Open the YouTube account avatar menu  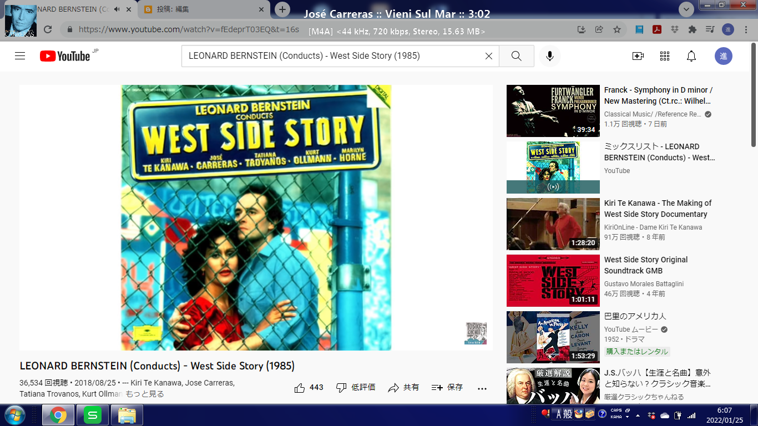pyautogui.click(x=724, y=56)
